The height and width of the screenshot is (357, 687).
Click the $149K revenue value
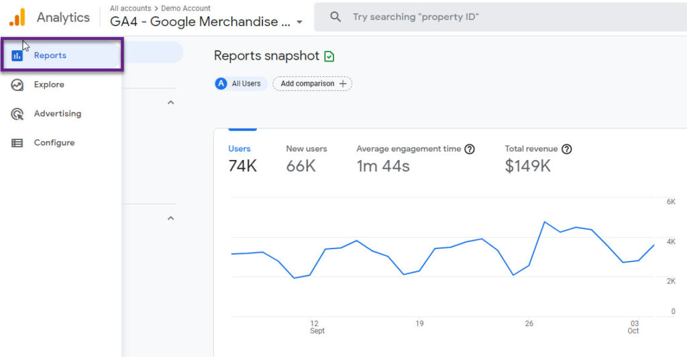527,166
